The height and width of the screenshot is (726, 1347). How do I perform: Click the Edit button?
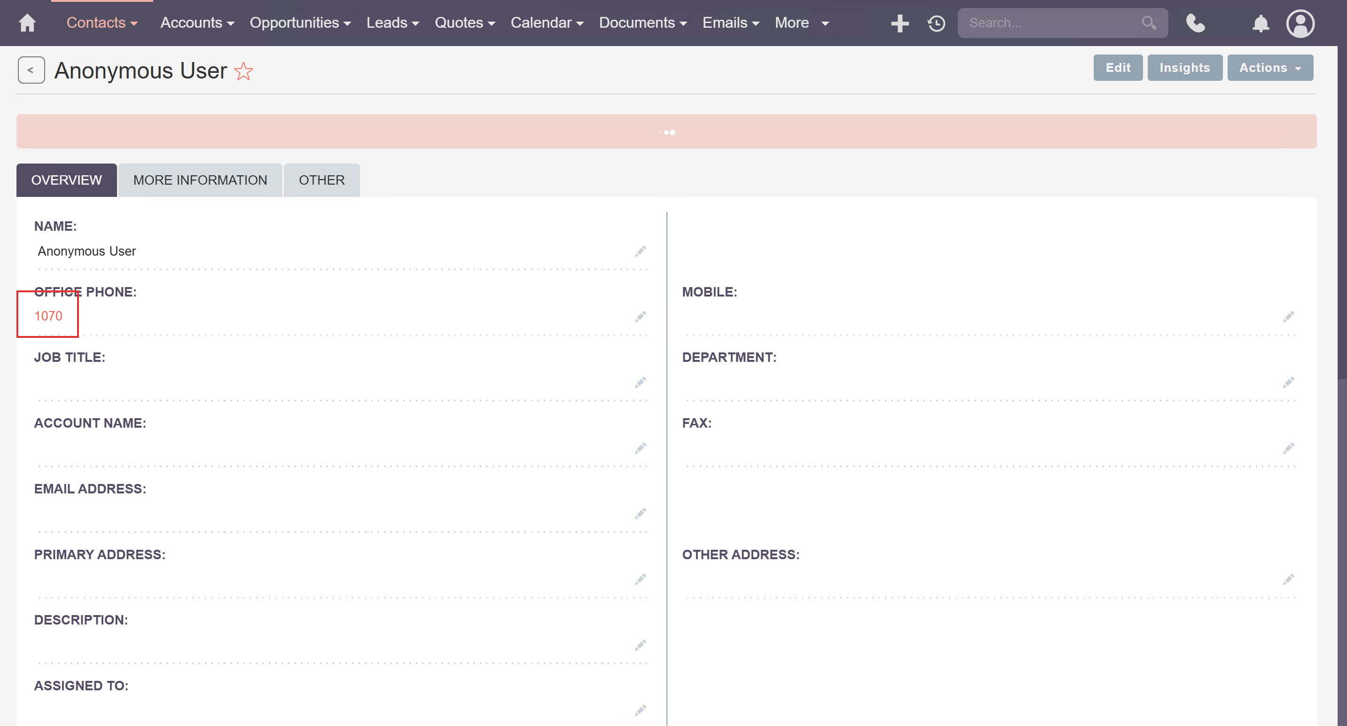pos(1118,68)
